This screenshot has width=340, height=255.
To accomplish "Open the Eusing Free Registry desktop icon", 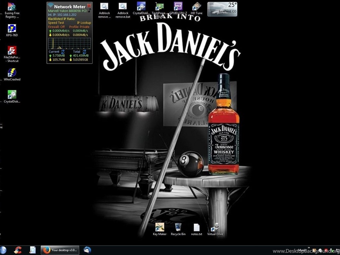I will [x=12, y=7].
